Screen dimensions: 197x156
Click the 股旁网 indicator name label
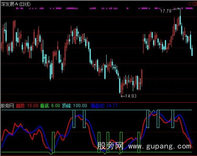click(x=7, y=106)
